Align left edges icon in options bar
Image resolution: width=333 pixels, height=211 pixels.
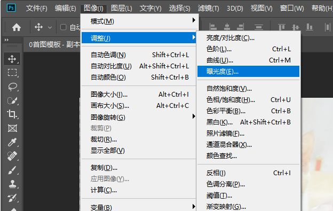click(x=213, y=27)
